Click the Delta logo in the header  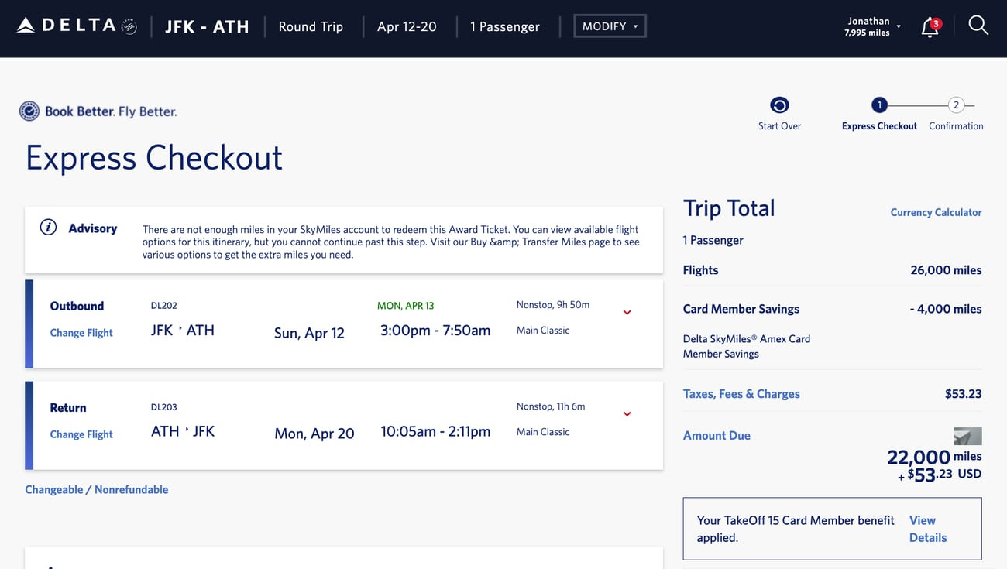click(66, 24)
